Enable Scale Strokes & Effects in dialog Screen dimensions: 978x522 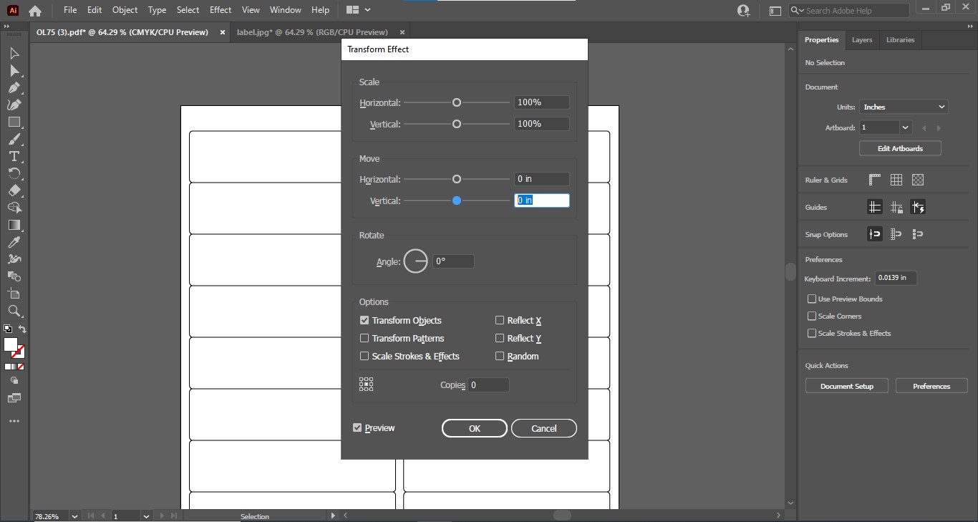click(x=364, y=356)
